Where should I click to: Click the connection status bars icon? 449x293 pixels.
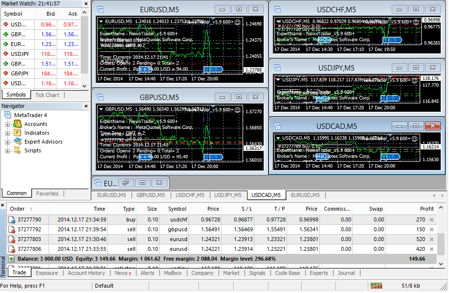(376, 286)
